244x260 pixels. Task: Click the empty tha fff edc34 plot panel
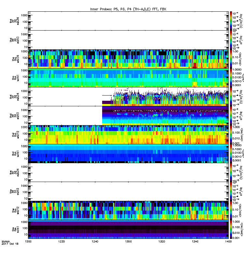(128, 21)
